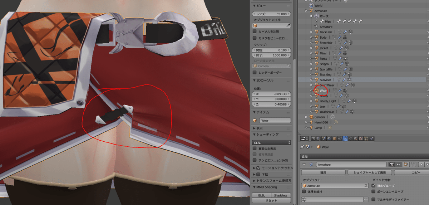
Task: Click the clip 終了 1000.000 field
Action: pos(272,55)
